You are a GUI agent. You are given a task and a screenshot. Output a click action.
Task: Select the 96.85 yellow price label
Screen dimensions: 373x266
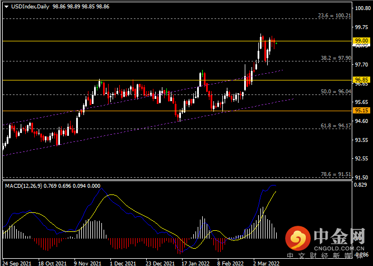point(361,80)
